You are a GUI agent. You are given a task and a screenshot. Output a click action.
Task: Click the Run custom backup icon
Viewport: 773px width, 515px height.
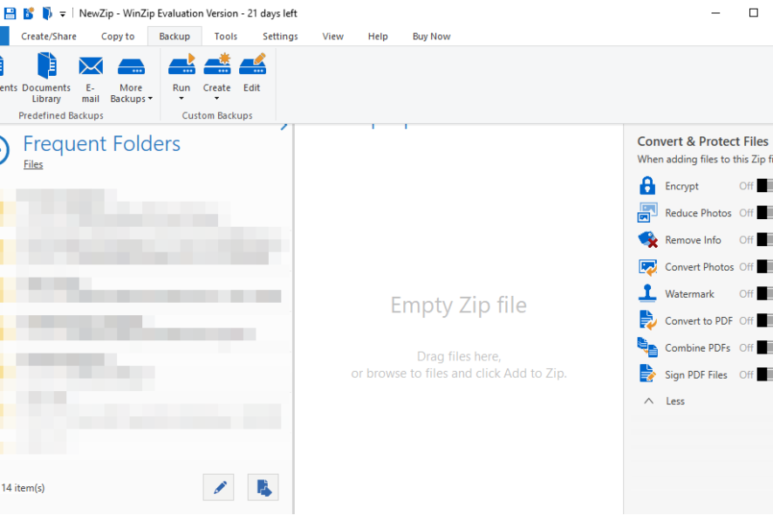click(181, 66)
